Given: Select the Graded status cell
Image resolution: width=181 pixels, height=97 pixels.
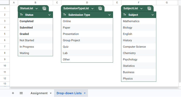Looking at the screenshot, I should 35,34.
